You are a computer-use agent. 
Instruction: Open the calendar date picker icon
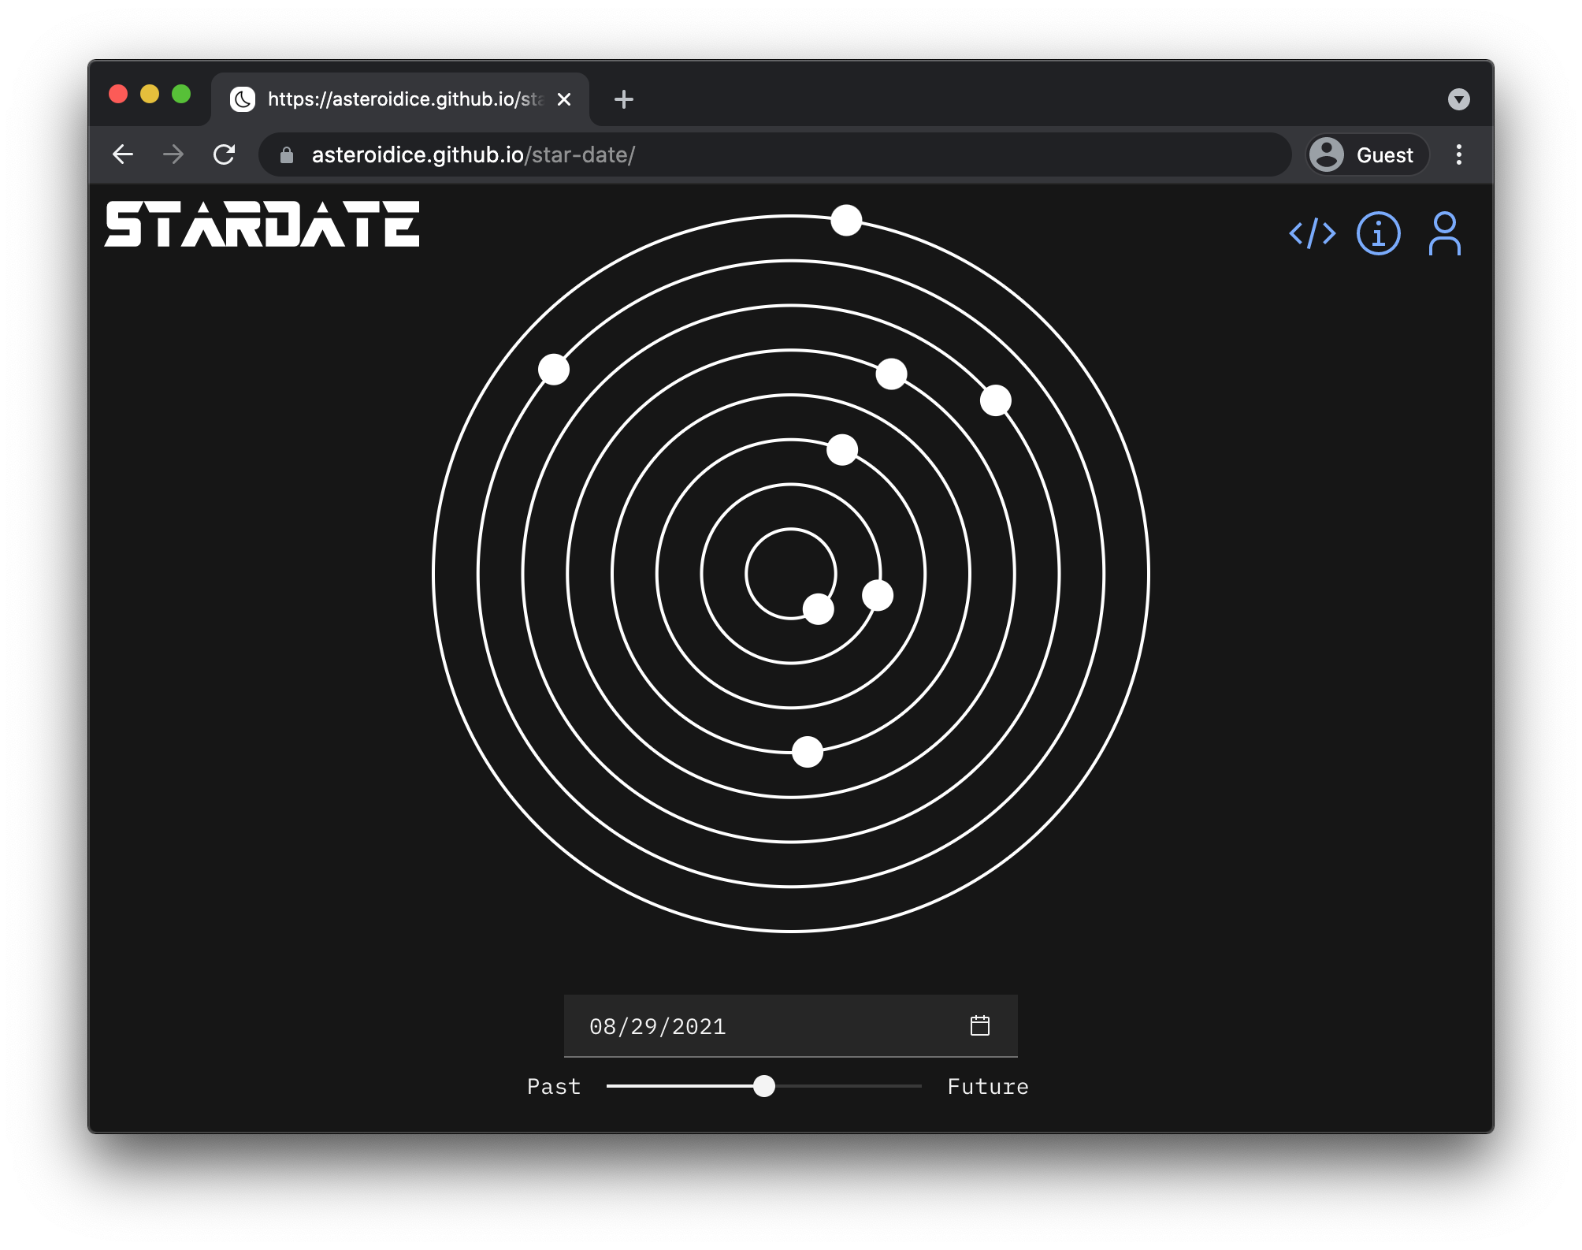pyautogui.click(x=979, y=1025)
